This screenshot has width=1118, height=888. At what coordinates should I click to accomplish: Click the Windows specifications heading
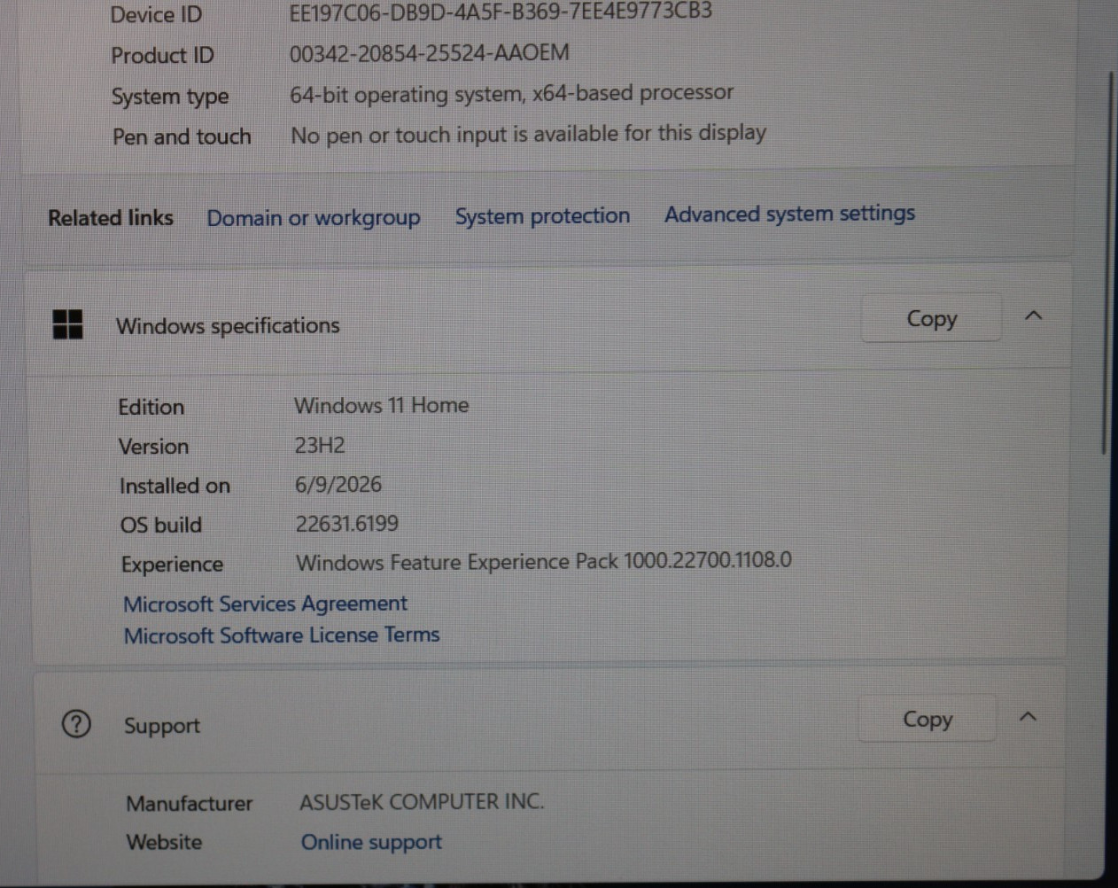[228, 325]
